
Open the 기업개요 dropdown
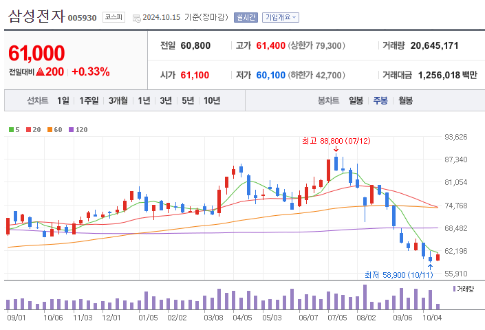pos(281,17)
